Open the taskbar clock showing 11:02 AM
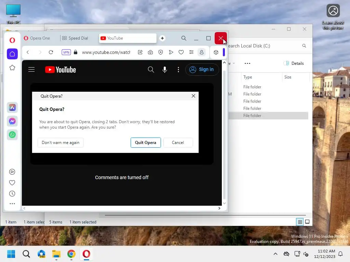The image size is (350, 262). coord(325,254)
